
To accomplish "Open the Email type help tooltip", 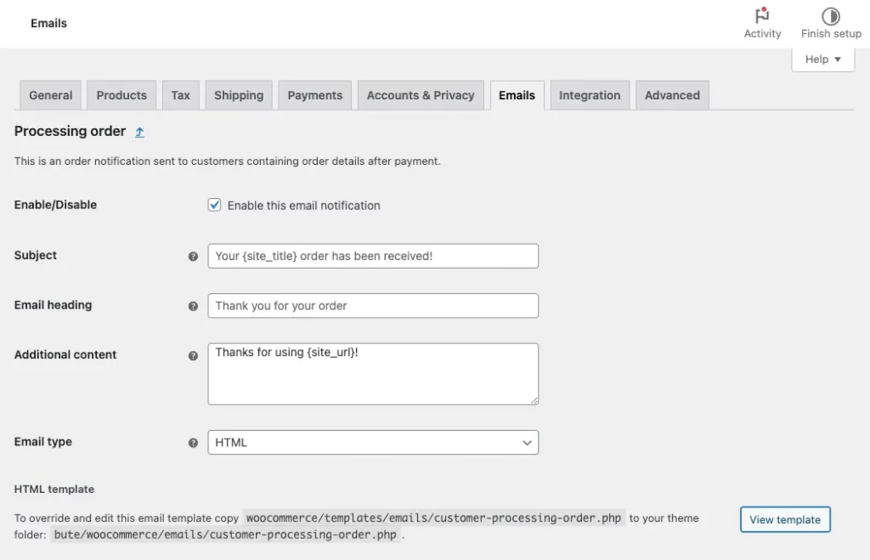I will click(x=193, y=442).
